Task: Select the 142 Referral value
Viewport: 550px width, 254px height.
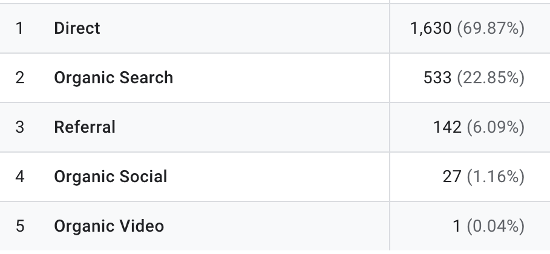Action: [x=447, y=127]
